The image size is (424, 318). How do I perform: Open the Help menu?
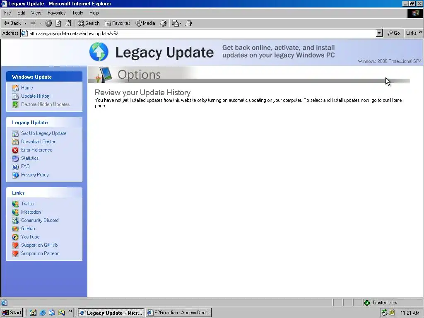[94, 13]
